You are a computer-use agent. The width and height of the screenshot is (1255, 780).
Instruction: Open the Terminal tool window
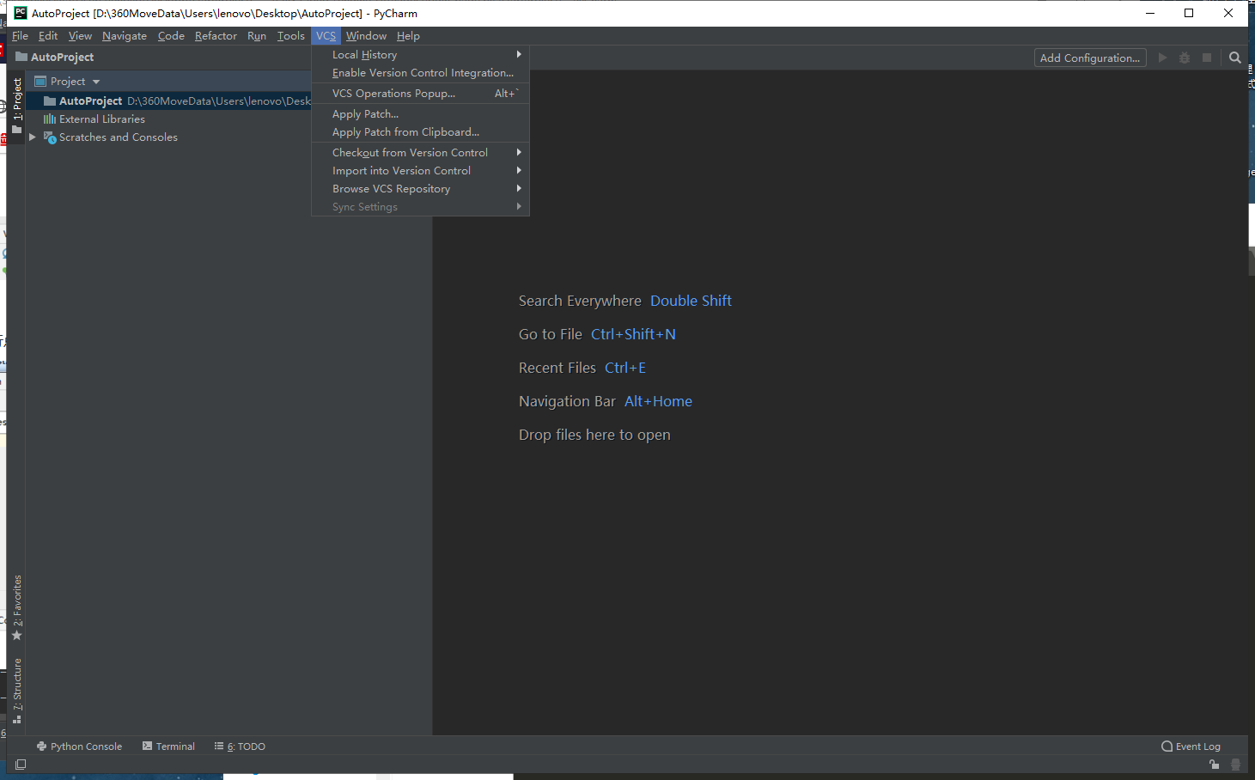pyautogui.click(x=168, y=746)
